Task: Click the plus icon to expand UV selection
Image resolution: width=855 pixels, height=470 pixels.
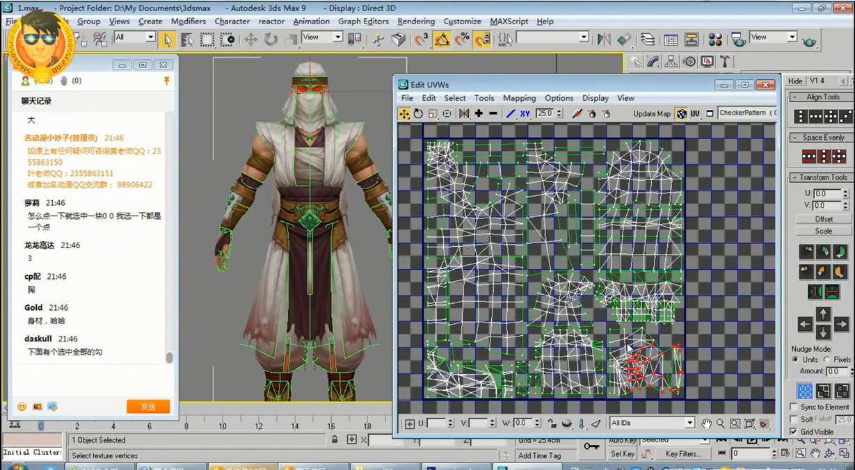Action: click(479, 114)
